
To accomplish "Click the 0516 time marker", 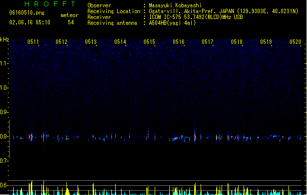I will click(179, 42).
